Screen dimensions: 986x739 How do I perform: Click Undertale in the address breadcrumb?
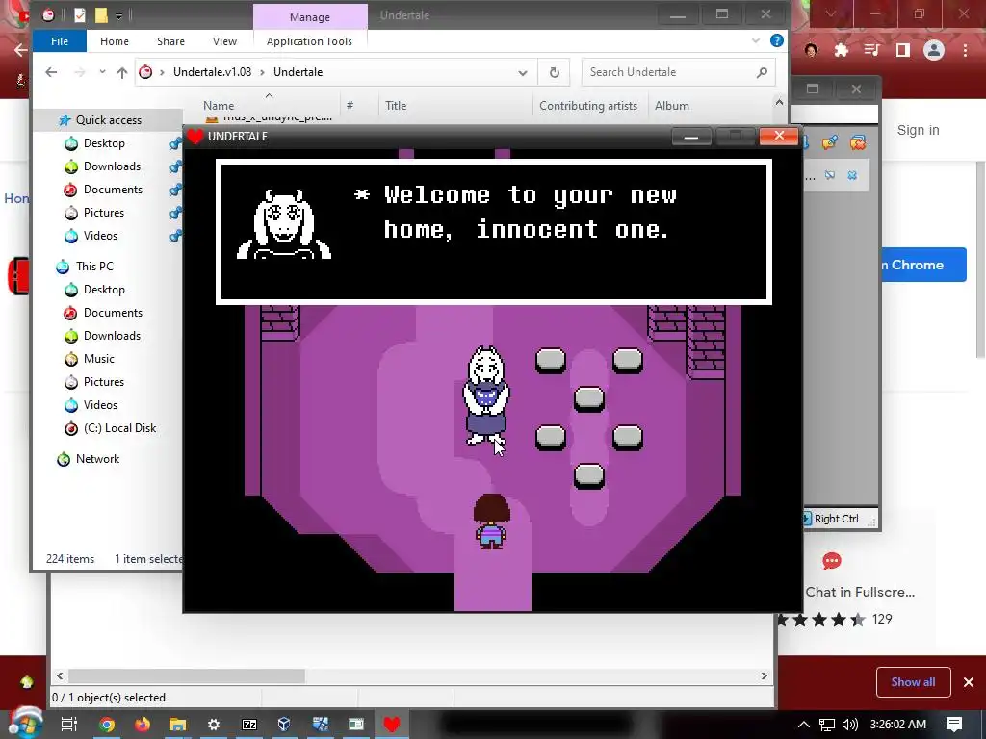pyautogui.click(x=298, y=72)
